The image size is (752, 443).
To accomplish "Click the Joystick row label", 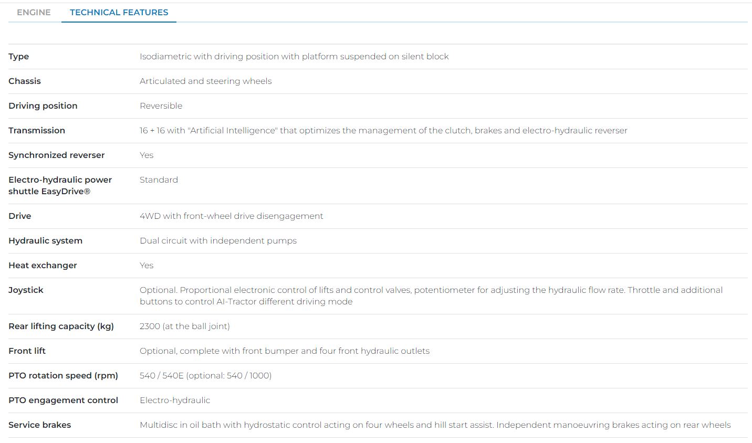I will [x=26, y=290].
